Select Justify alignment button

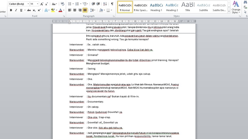coord(85,10)
